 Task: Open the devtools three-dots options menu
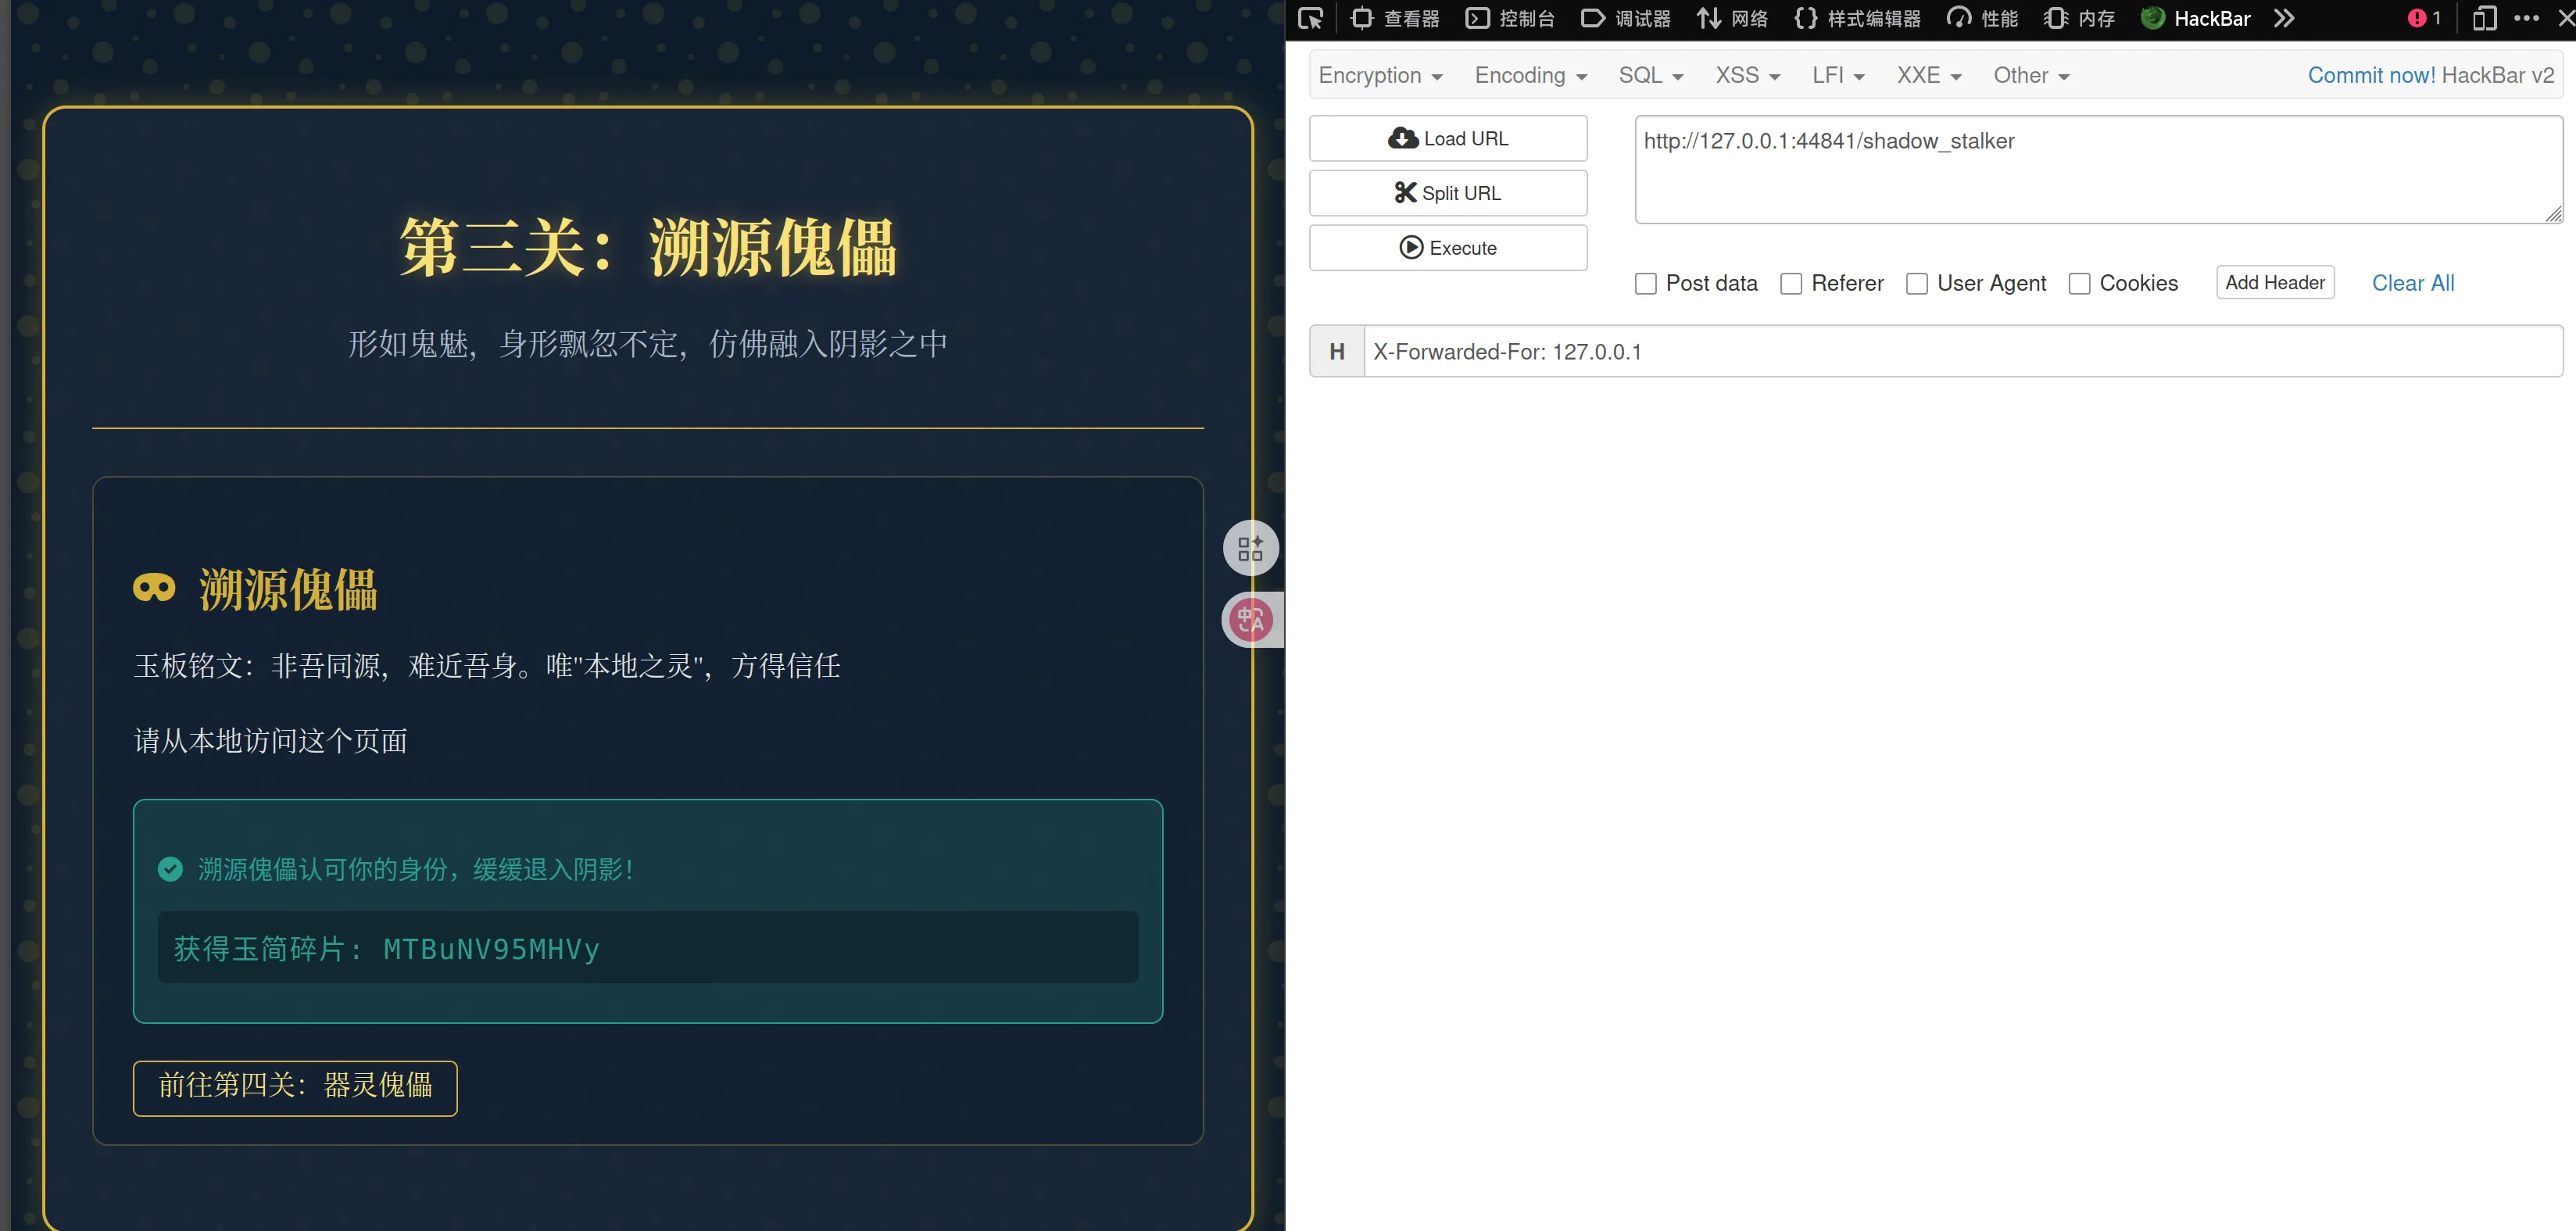tap(2526, 18)
